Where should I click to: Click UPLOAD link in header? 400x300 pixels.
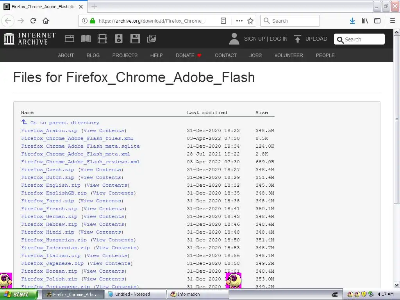coord(316,39)
